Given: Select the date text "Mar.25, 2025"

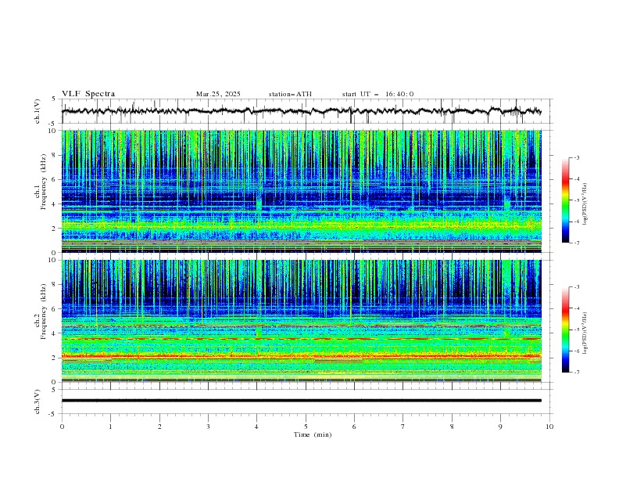Looking at the screenshot, I should [x=218, y=94].
